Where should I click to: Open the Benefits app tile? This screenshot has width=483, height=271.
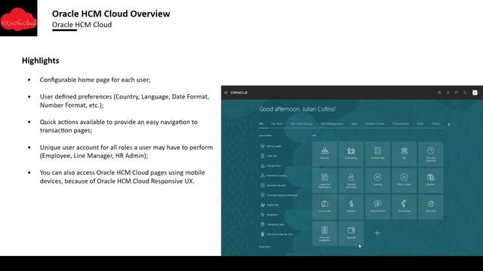click(431, 180)
